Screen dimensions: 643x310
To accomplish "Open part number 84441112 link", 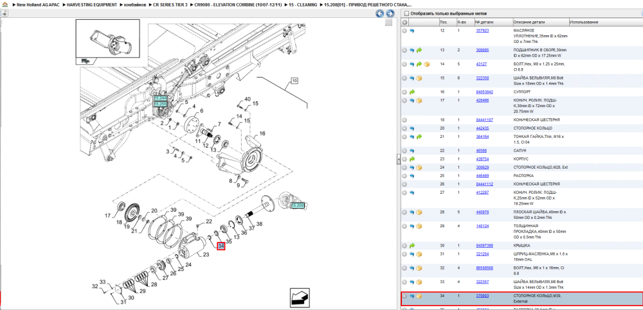I will click(484, 184).
